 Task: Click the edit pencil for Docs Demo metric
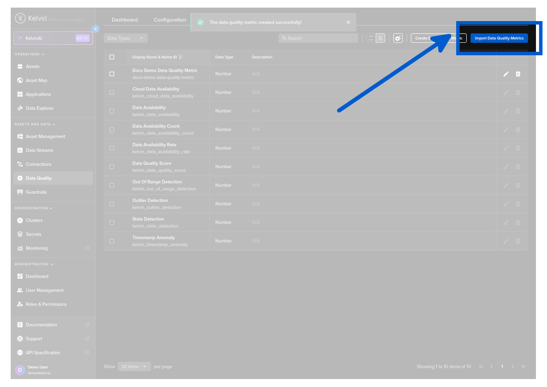(506, 74)
